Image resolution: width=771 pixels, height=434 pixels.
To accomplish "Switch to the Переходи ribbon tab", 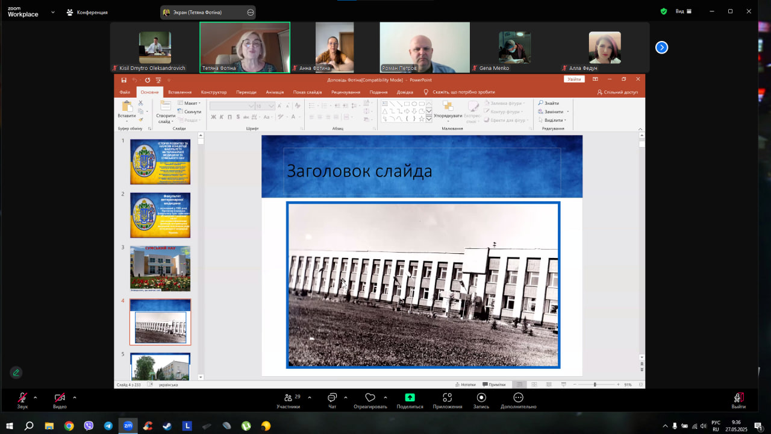I will click(246, 92).
